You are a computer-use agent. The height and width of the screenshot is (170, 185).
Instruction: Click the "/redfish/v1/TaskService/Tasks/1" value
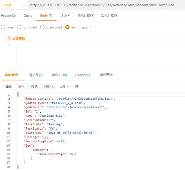point(76,107)
